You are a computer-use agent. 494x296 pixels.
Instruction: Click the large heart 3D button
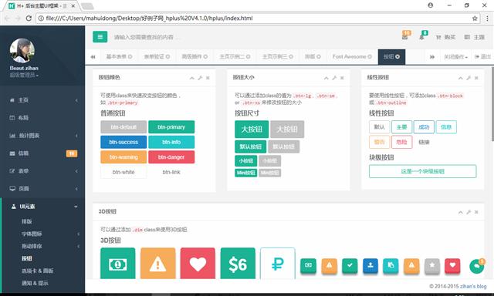point(198,264)
